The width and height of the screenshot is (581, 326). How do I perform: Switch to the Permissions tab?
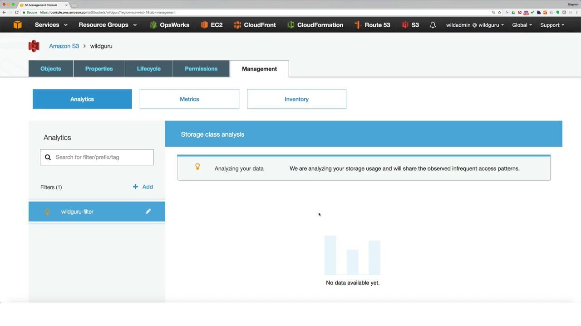[x=201, y=69]
